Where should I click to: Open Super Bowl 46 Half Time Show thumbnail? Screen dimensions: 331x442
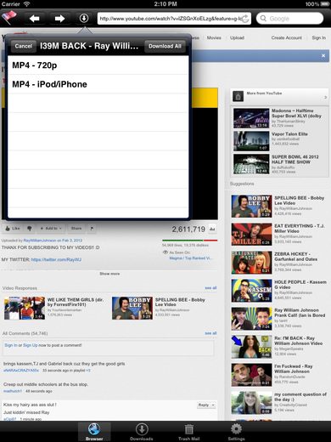pyautogui.click(x=251, y=164)
